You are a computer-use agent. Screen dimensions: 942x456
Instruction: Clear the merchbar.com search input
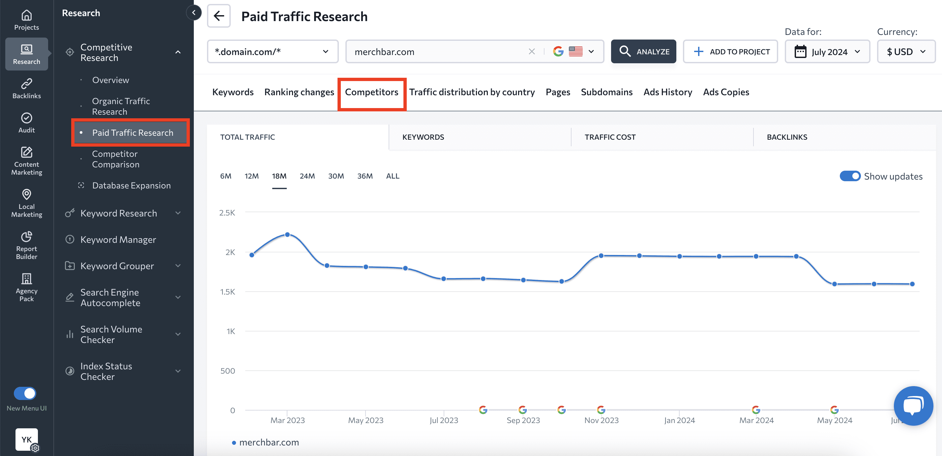pyautogui.click(x=532, y=51)
